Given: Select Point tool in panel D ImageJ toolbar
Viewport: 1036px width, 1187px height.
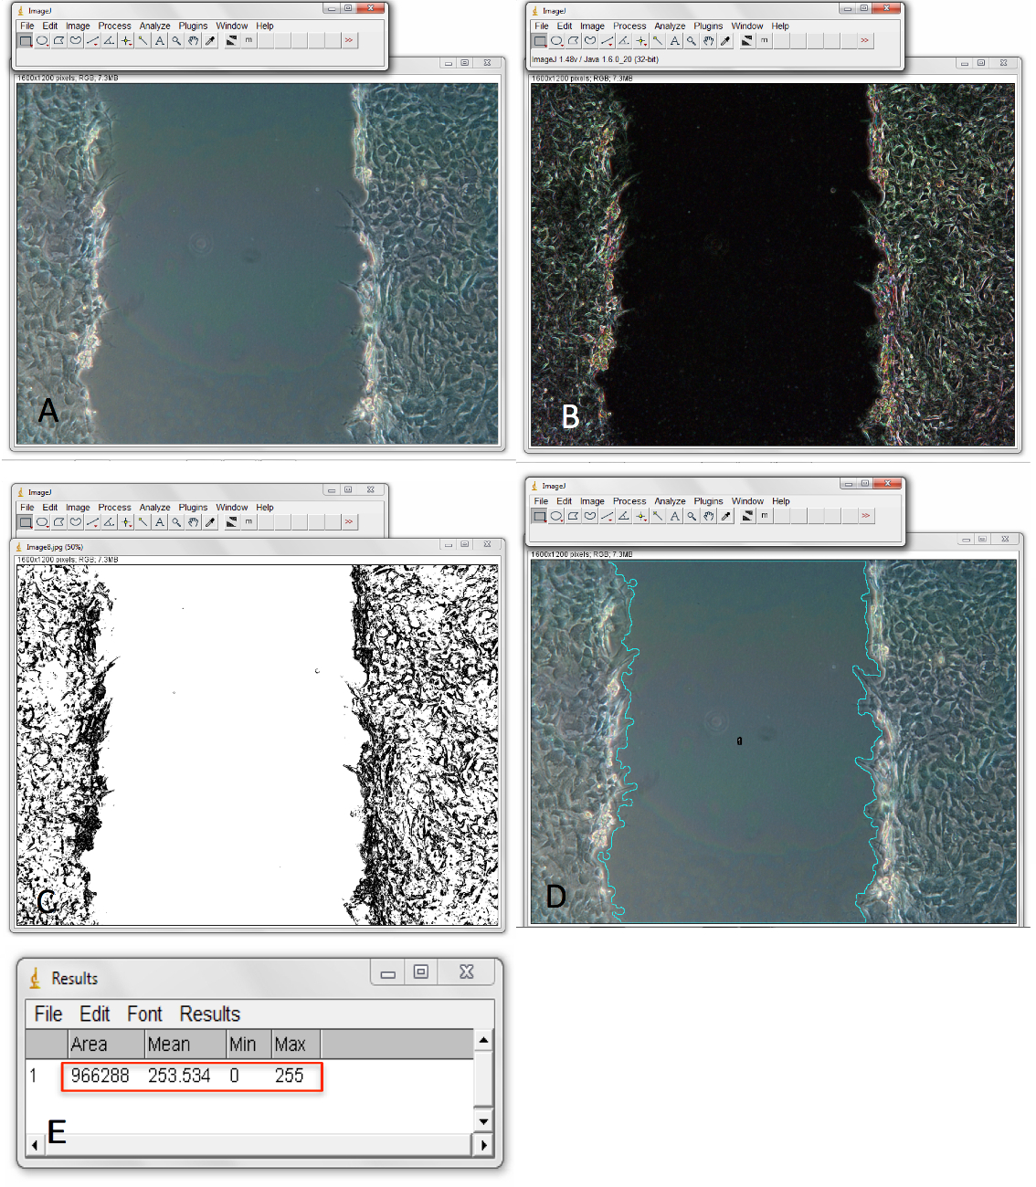Looking at the screenshot, I should coord(641,516).
